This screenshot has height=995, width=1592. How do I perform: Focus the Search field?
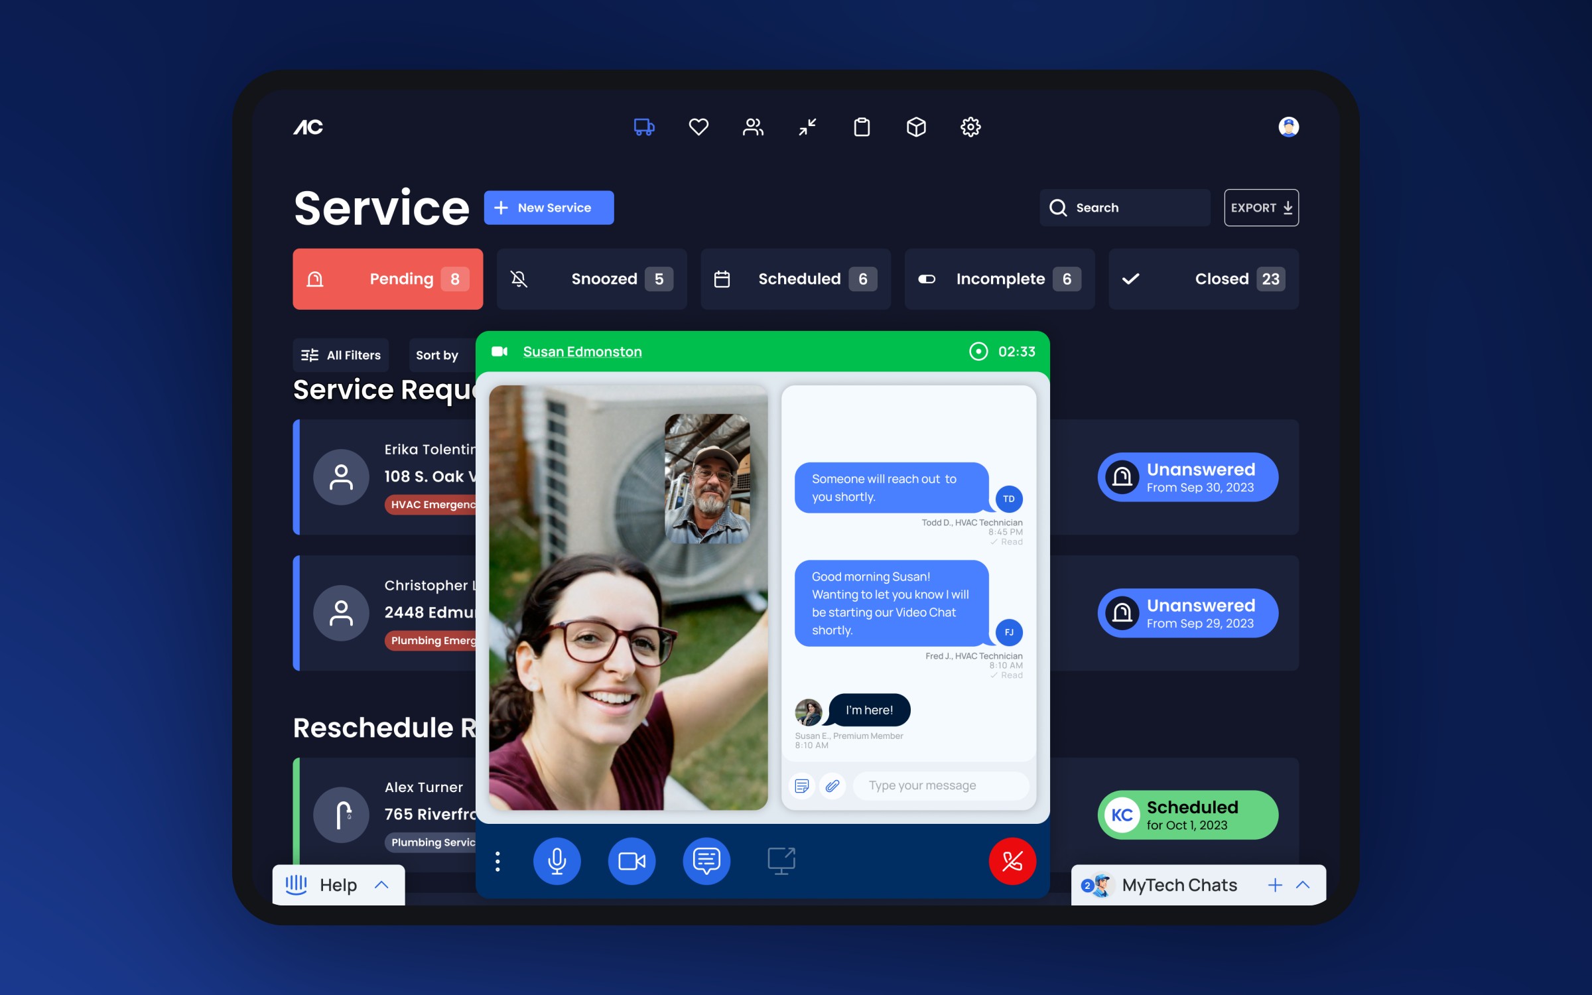click(1124, 208)
